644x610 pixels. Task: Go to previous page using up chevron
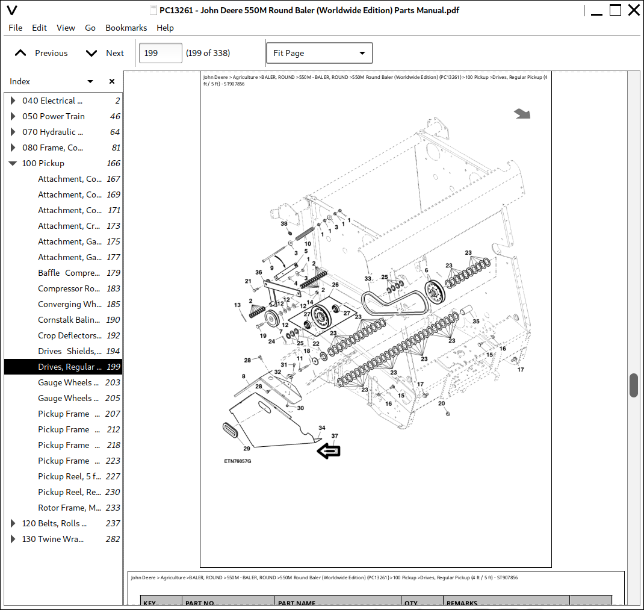click(20, 53)
